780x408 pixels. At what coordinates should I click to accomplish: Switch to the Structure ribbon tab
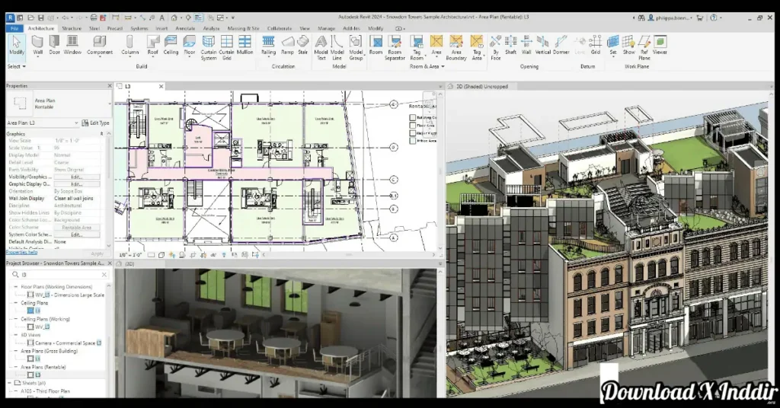[71, 28]
